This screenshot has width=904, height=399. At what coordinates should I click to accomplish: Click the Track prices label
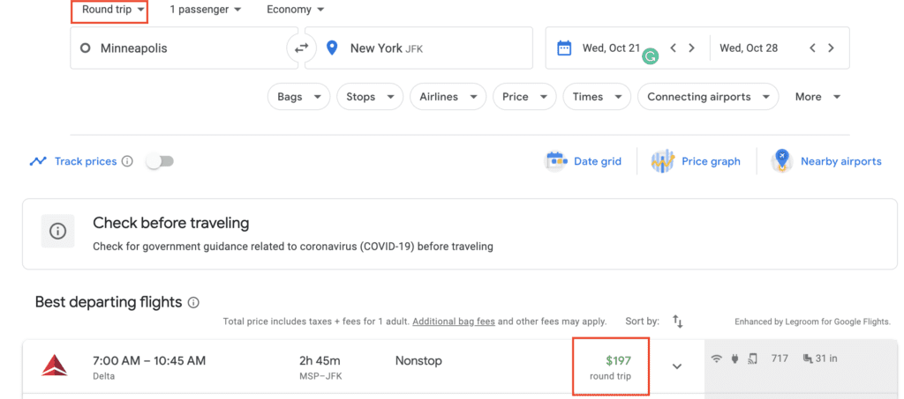coord(86,161)
